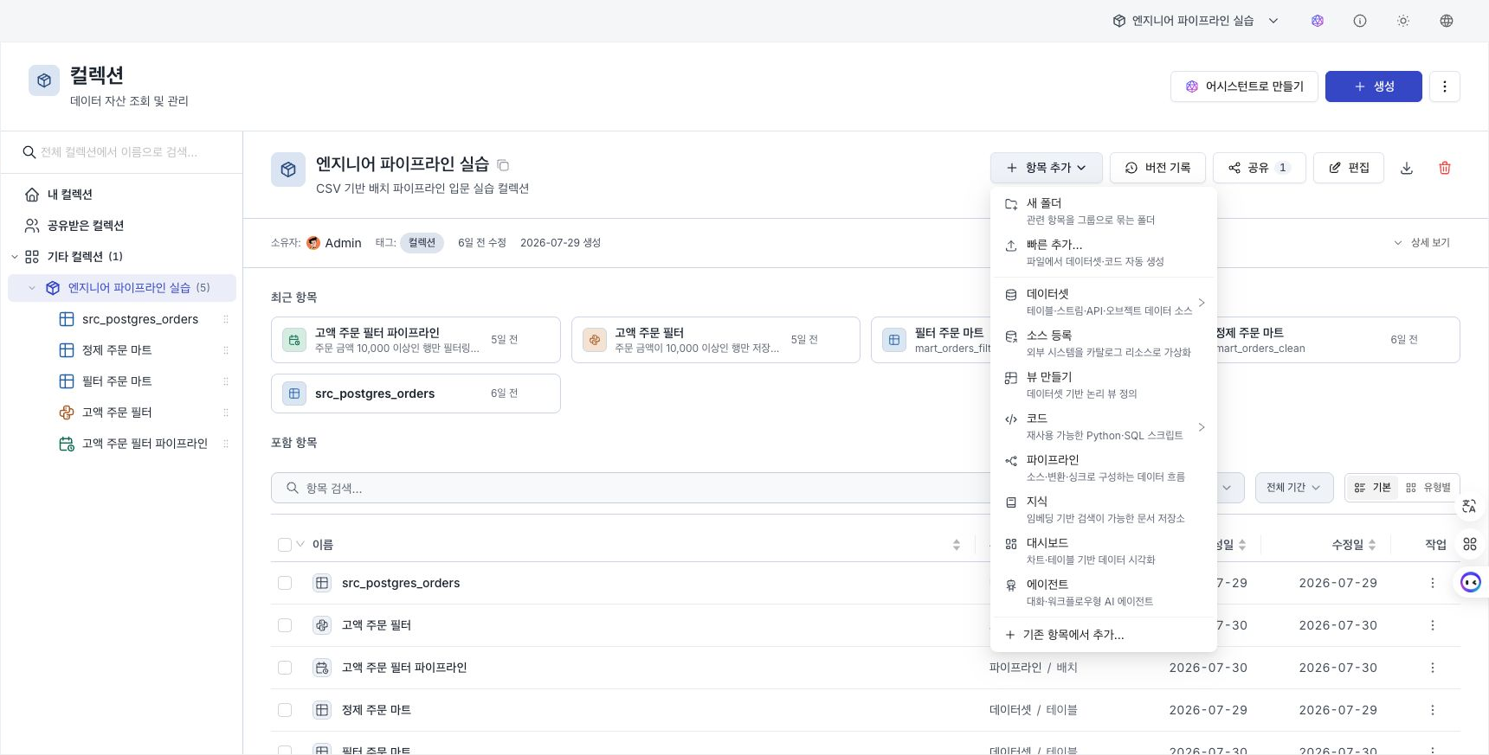Expand 상세 보기 details
Image resolution: width=1489 pixels, height=755 pixels.
pos(1421,243)
